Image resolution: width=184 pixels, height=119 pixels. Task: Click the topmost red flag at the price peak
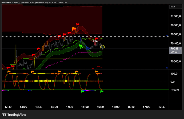coord(77,24)
